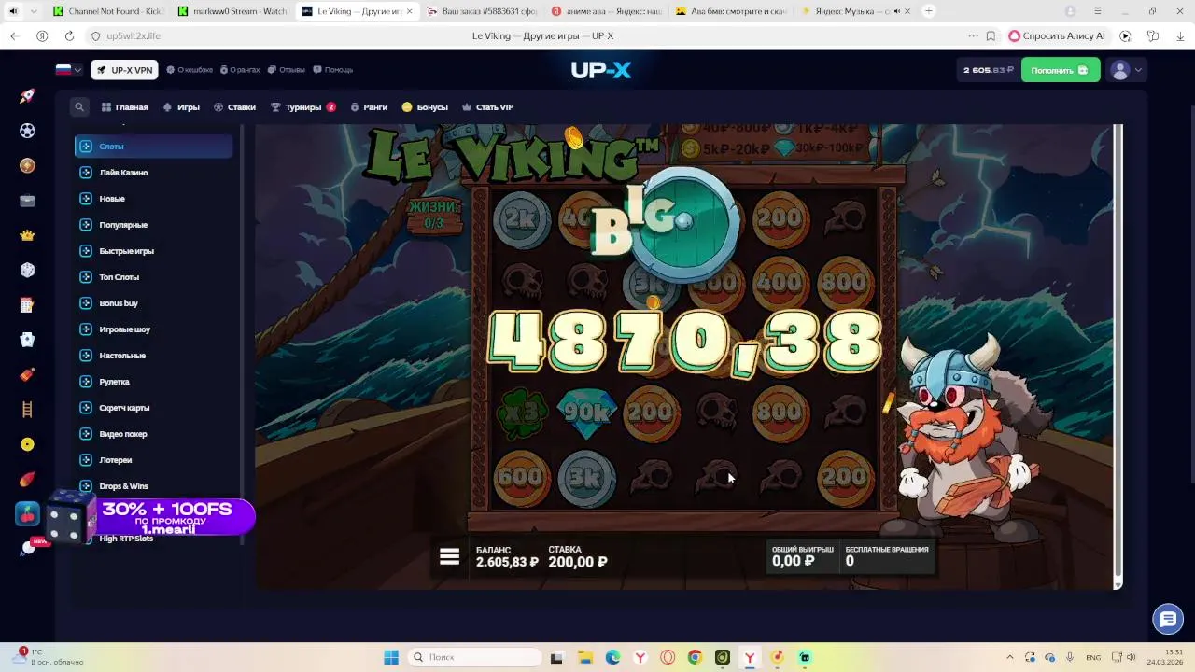The image size is (1195, 672).
Task: Click the gold crown icon in left rail
Action: tap(27, 235)
